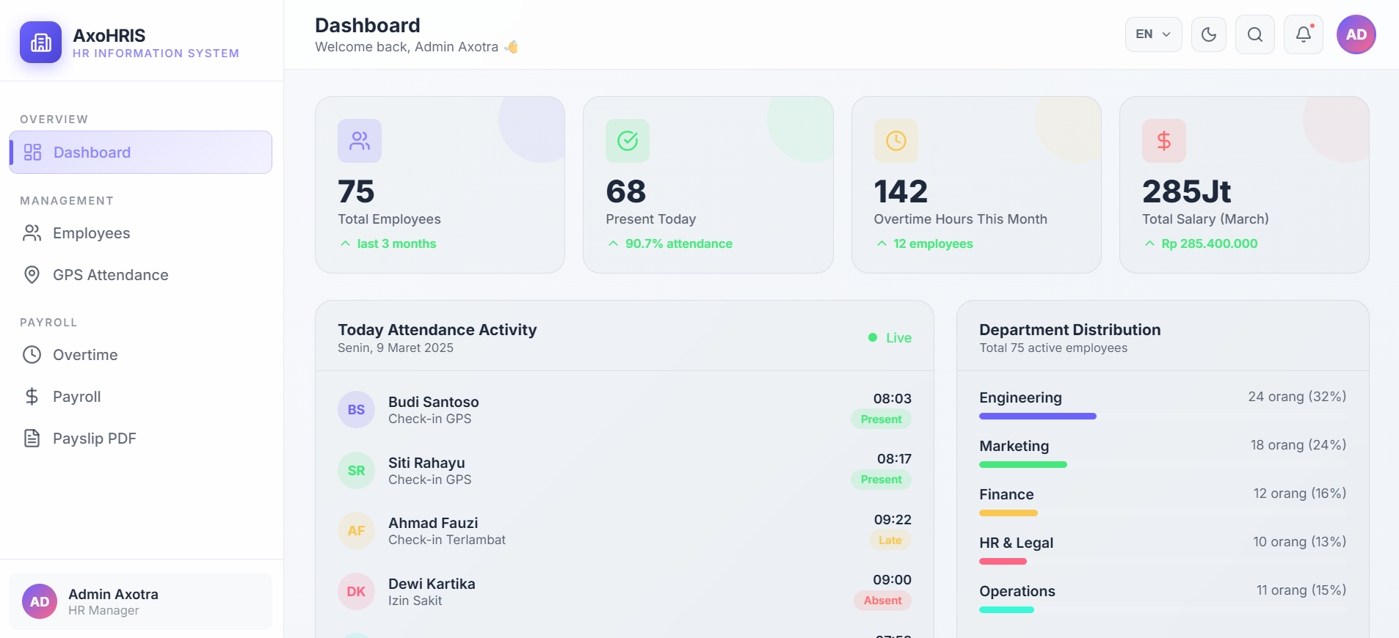The image size is (1399, 638).
Task: Open Payslip PDF sidebar item
Action: pos(140,439)
